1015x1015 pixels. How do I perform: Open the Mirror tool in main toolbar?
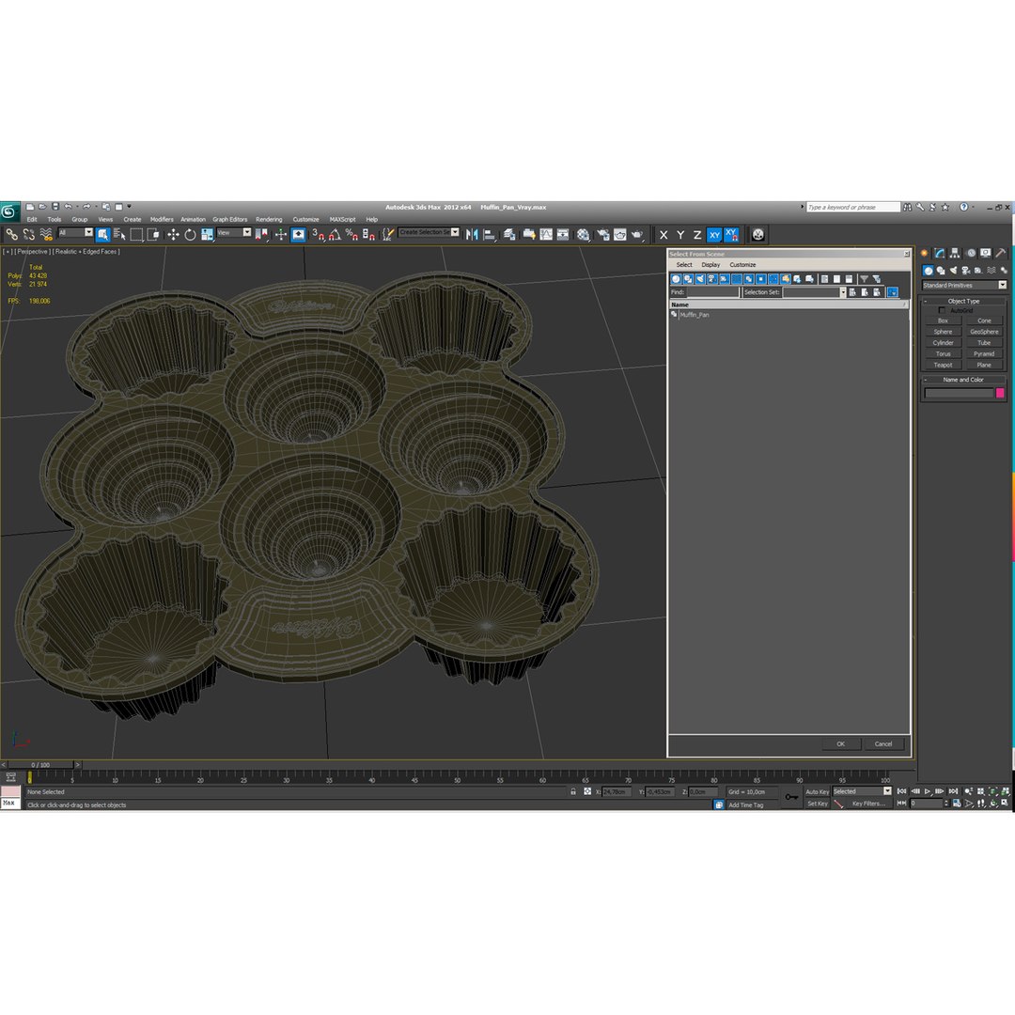click(x=472, y=234)
